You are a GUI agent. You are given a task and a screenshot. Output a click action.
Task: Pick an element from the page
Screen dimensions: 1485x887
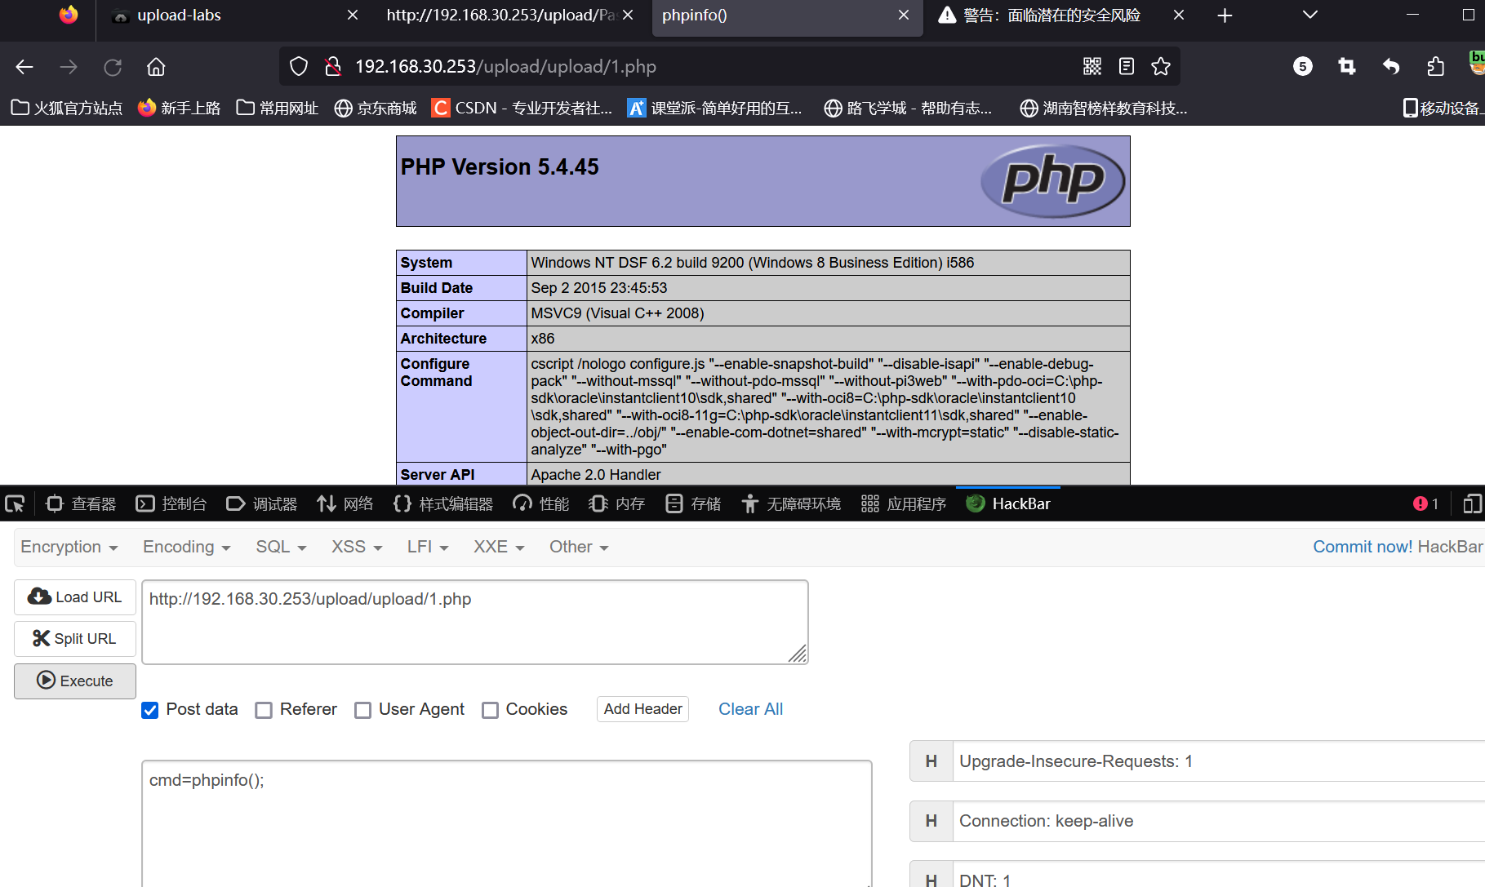[15, 504]
